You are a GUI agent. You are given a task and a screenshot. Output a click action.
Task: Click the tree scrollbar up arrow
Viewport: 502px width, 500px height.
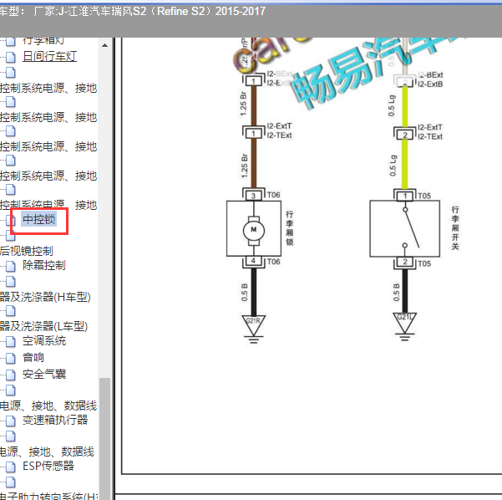tap(104, 45)
